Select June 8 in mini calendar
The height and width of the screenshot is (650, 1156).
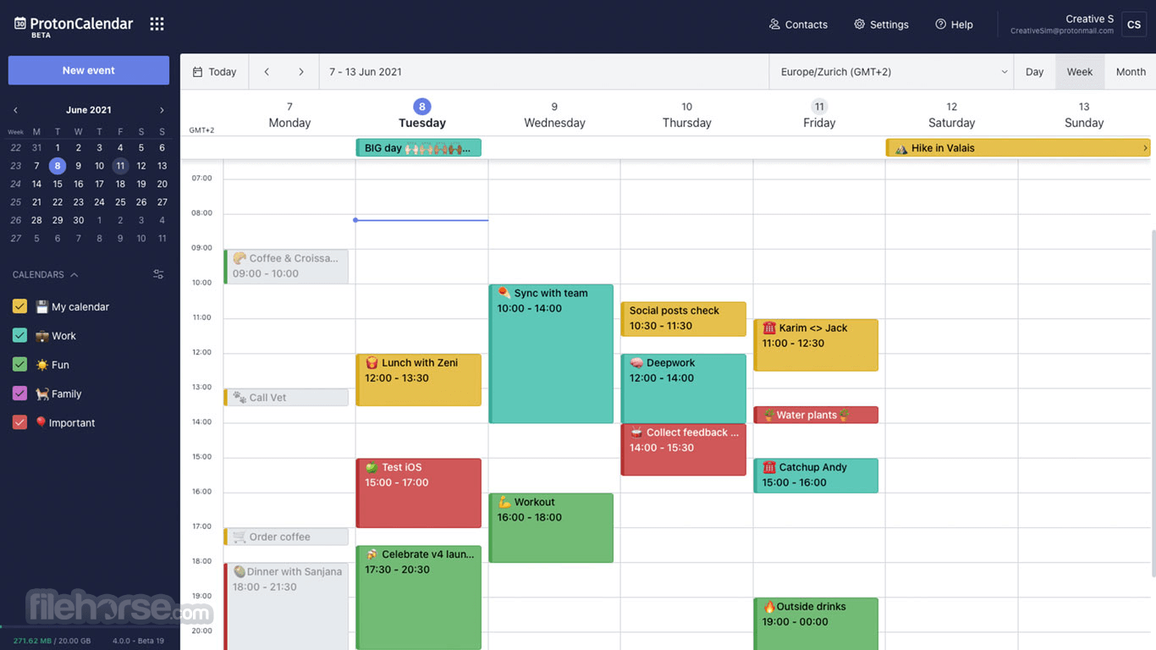[58, 166]
